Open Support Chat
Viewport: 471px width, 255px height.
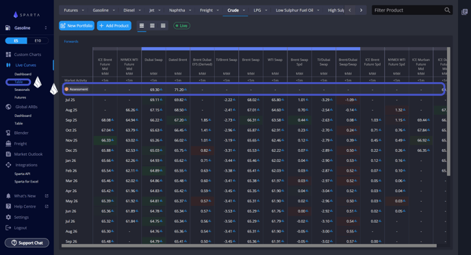tap(27, 243)
